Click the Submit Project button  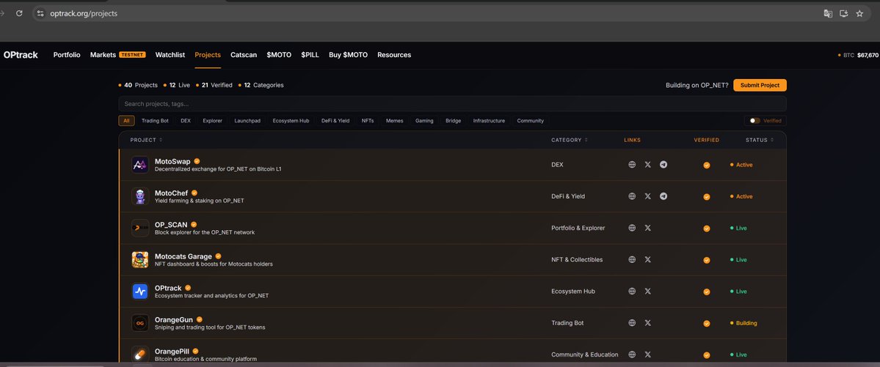pos(760,85)
